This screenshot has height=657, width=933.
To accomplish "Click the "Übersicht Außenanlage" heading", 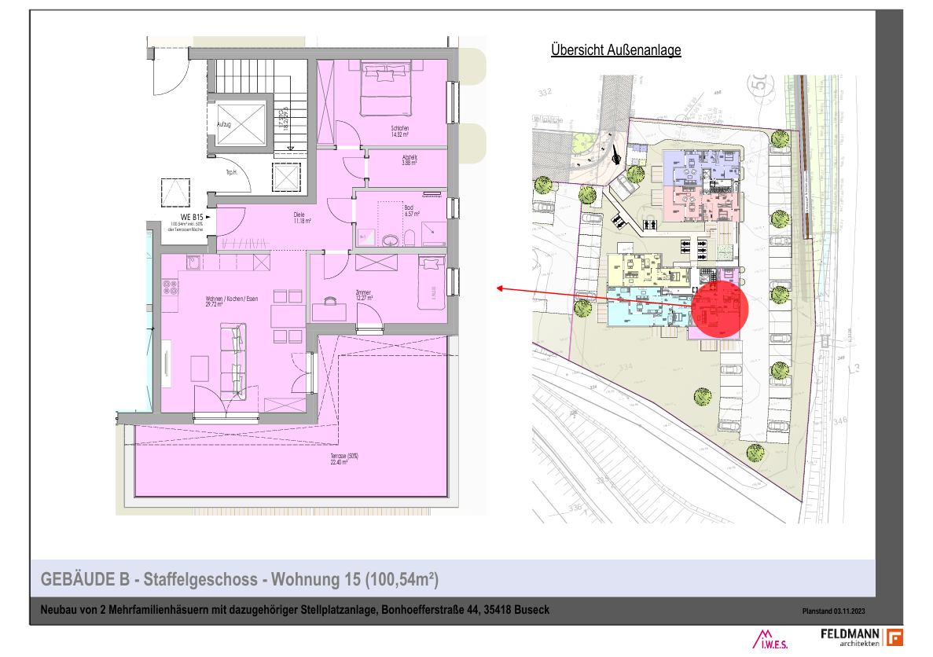I will pyautogui.click(x=616, y=50).
